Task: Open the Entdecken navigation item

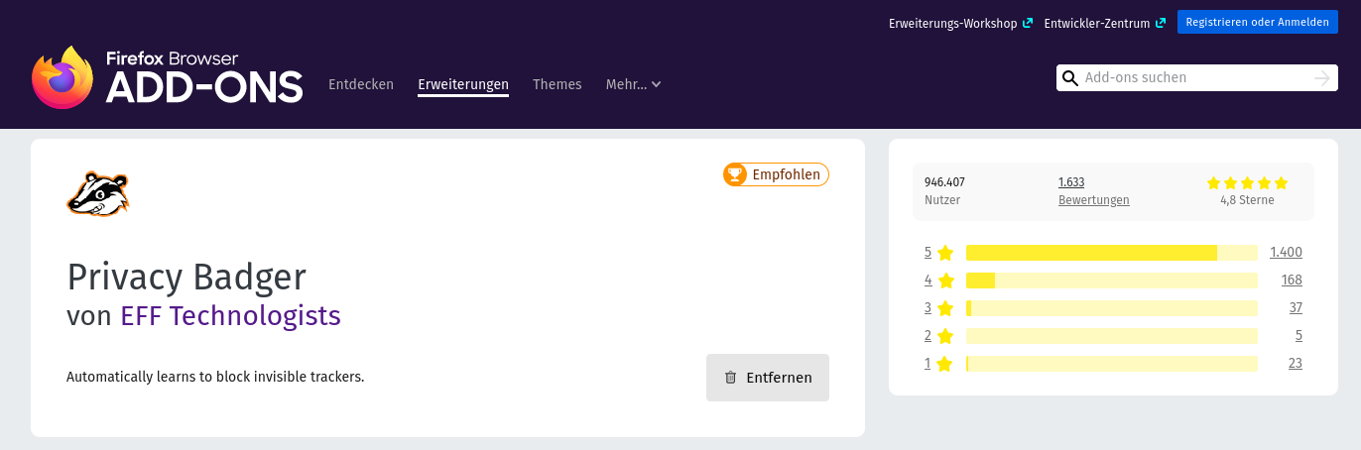Action: pyautogui.click(x=361, y=84)
